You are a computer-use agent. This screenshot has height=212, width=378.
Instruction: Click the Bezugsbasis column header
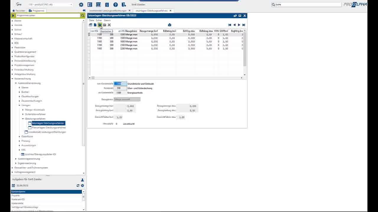pos(131,31)
